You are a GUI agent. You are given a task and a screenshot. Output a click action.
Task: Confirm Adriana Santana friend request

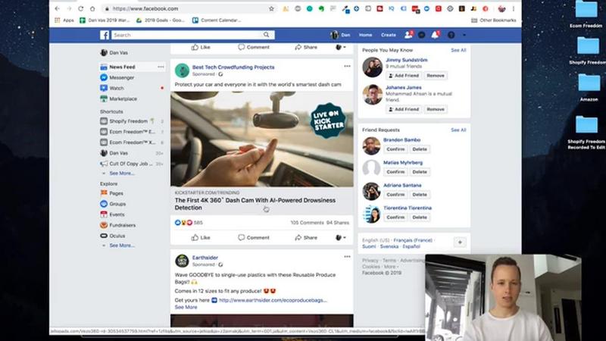point(395,195)
